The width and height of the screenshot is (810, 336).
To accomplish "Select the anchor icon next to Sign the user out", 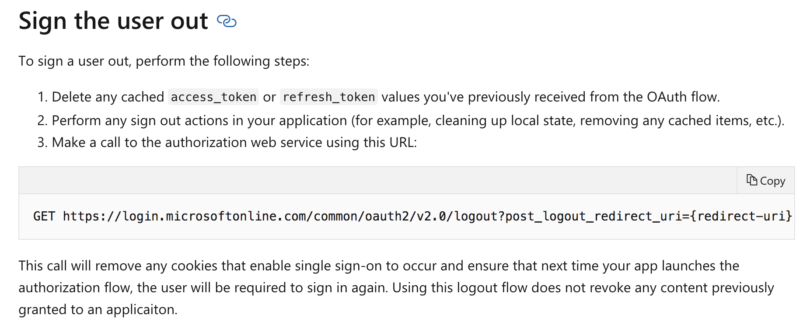I will (x=227, y=21).
